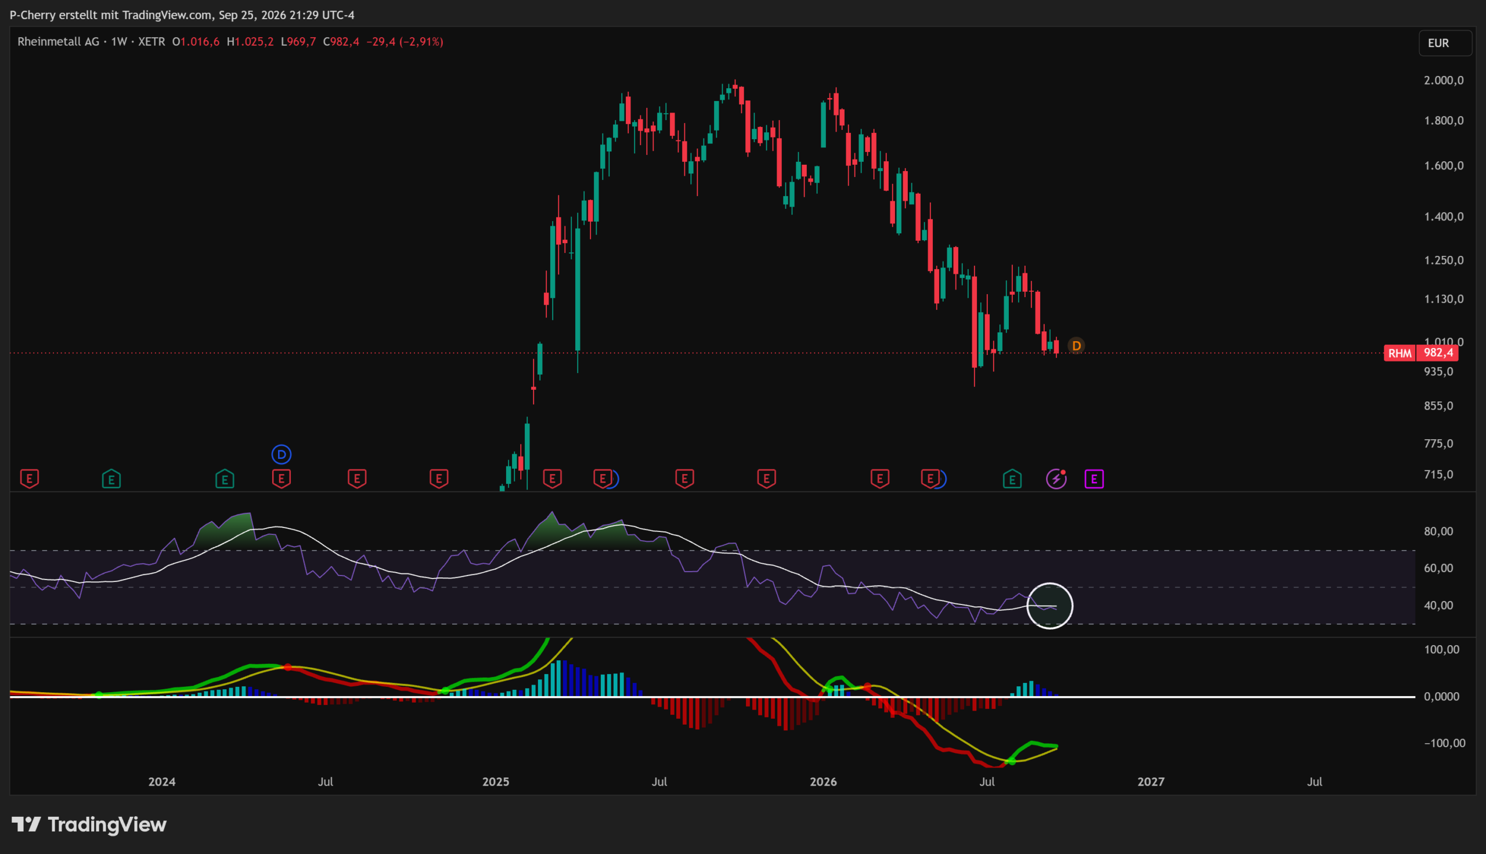This screenshot has height=854, width=1486.
Task: Click the 2.000,0 price scale label
Action: (1444, 81)
